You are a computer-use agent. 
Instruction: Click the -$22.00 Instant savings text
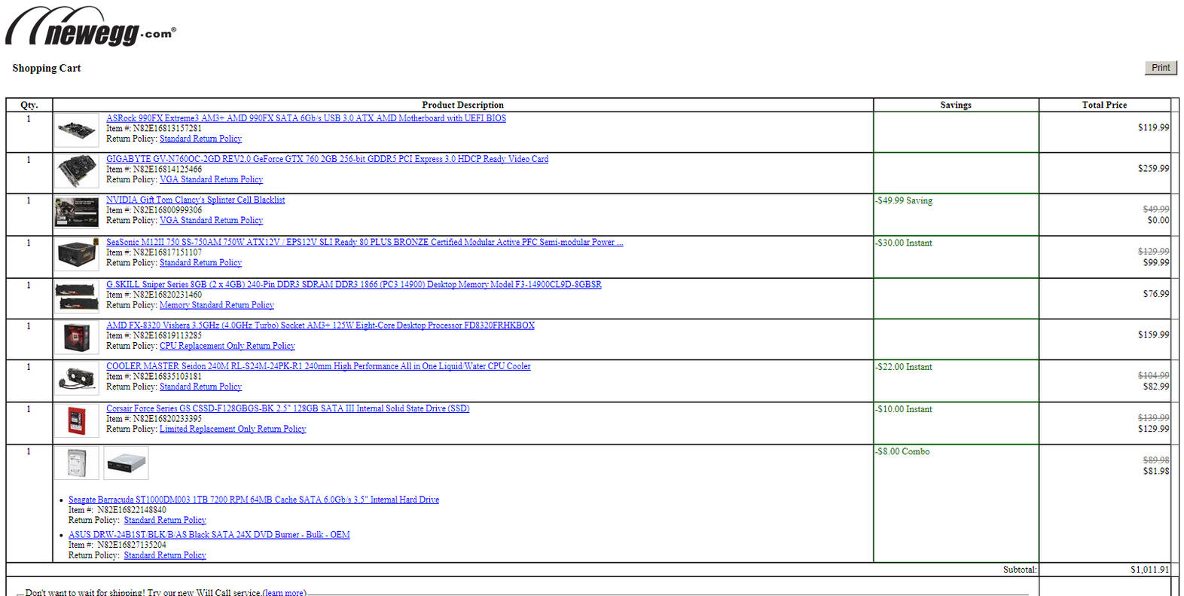904,367
